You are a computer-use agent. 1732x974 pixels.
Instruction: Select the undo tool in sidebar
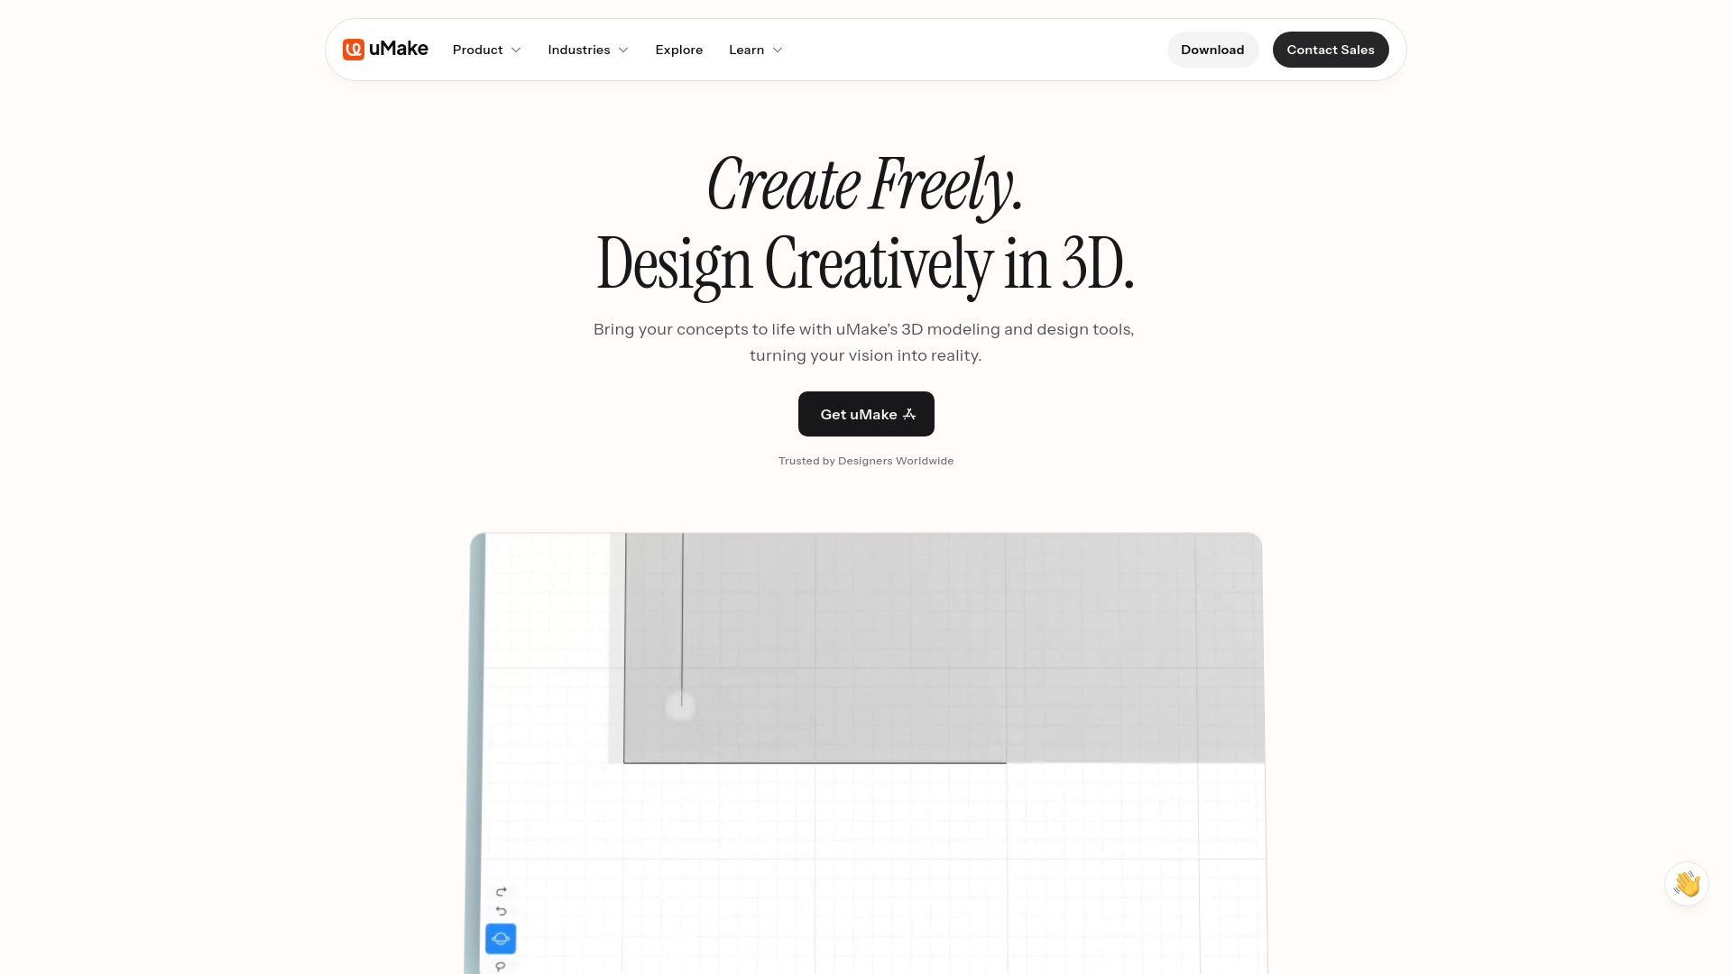click(x=501, y=911)
